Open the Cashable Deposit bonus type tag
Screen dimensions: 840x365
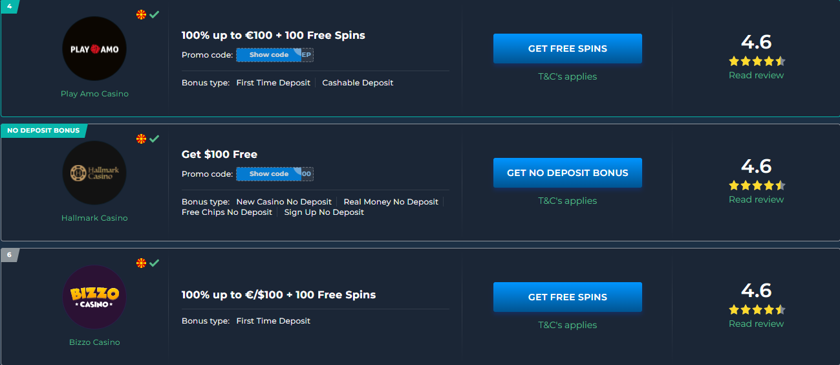[358, 83]
